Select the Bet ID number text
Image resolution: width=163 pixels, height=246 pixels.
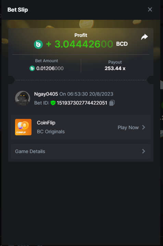point(82,103)
